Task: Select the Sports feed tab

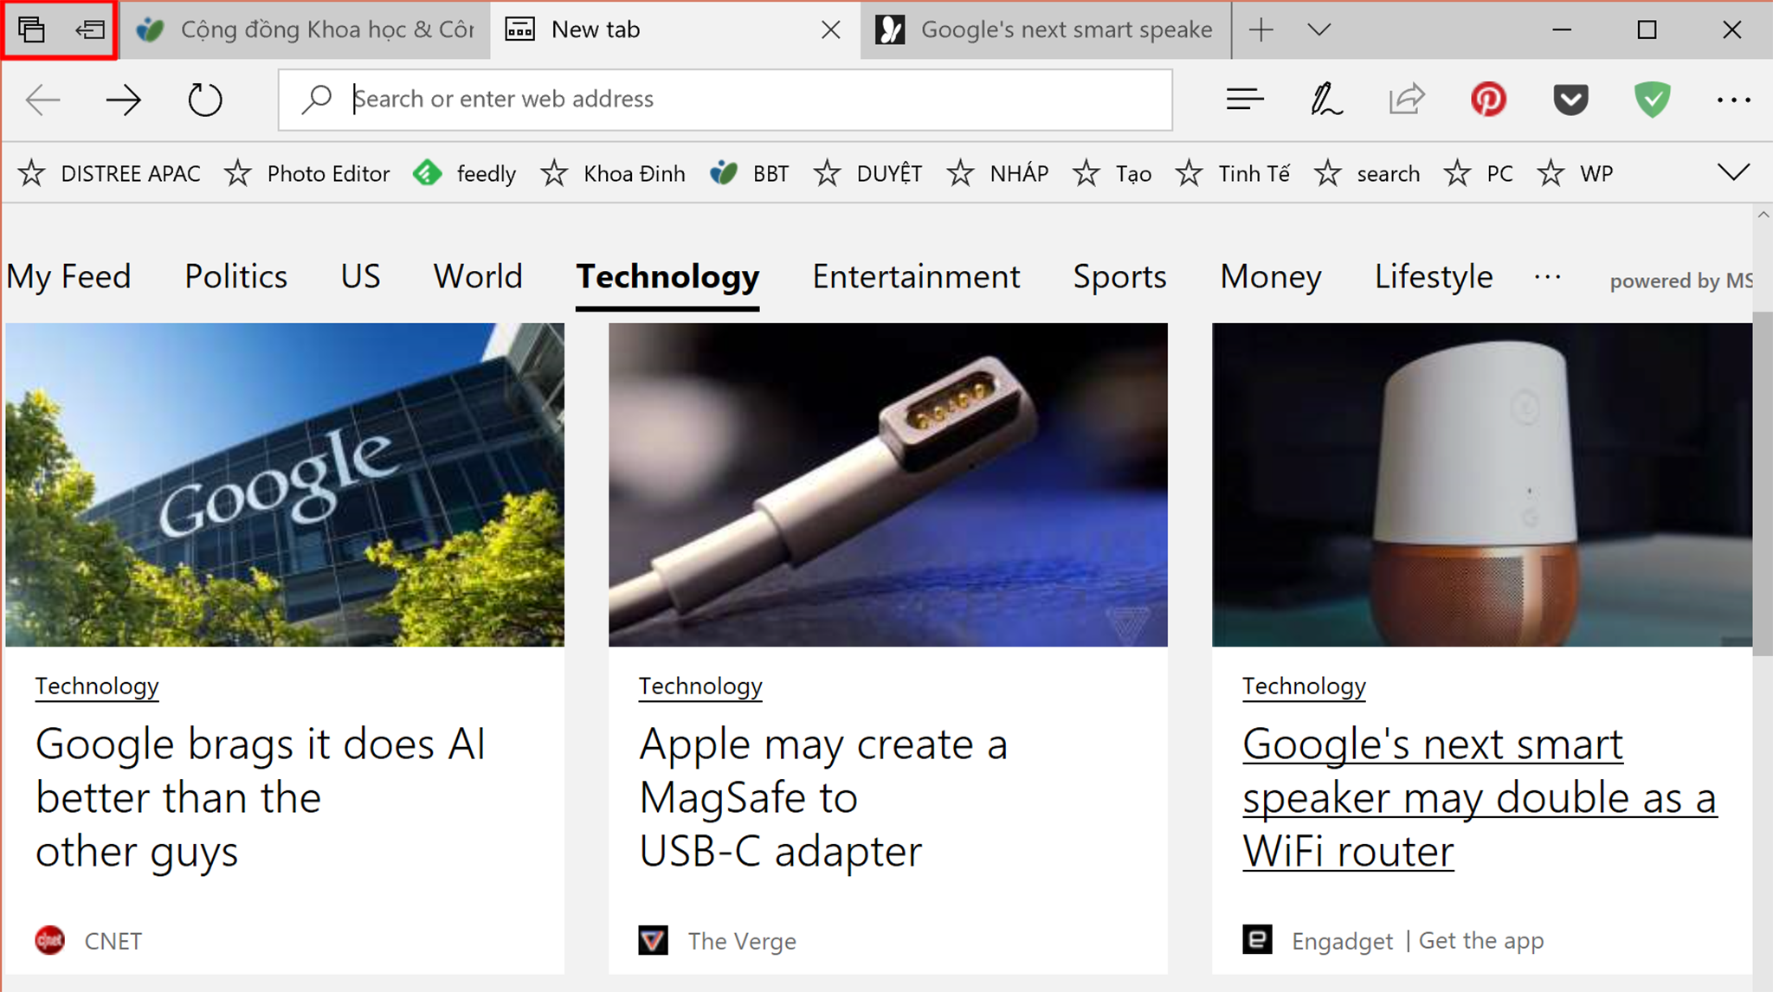Action: [x=1119, y=276]
